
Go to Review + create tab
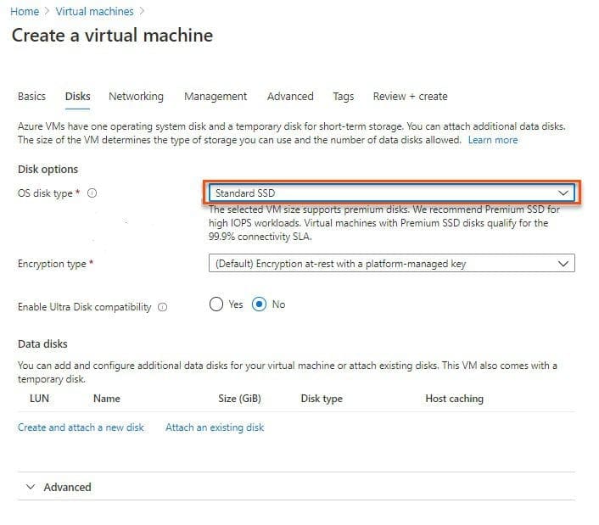tap(410, 97)
